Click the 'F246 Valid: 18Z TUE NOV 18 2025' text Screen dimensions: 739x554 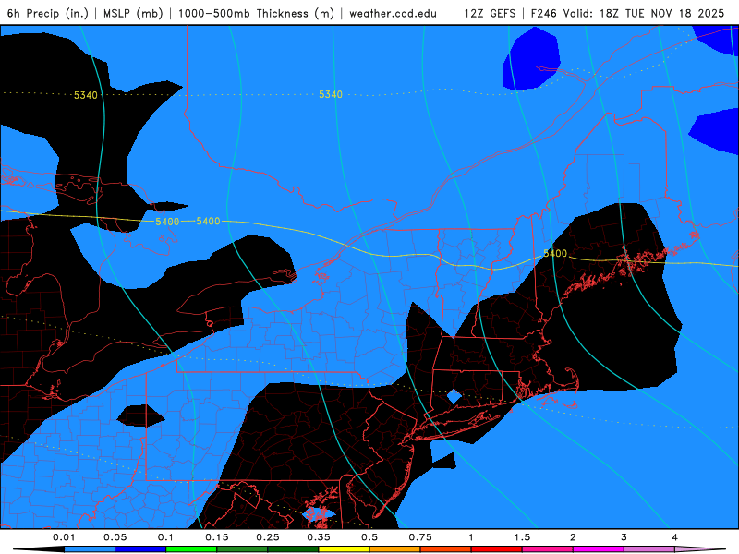pos(627,13)
